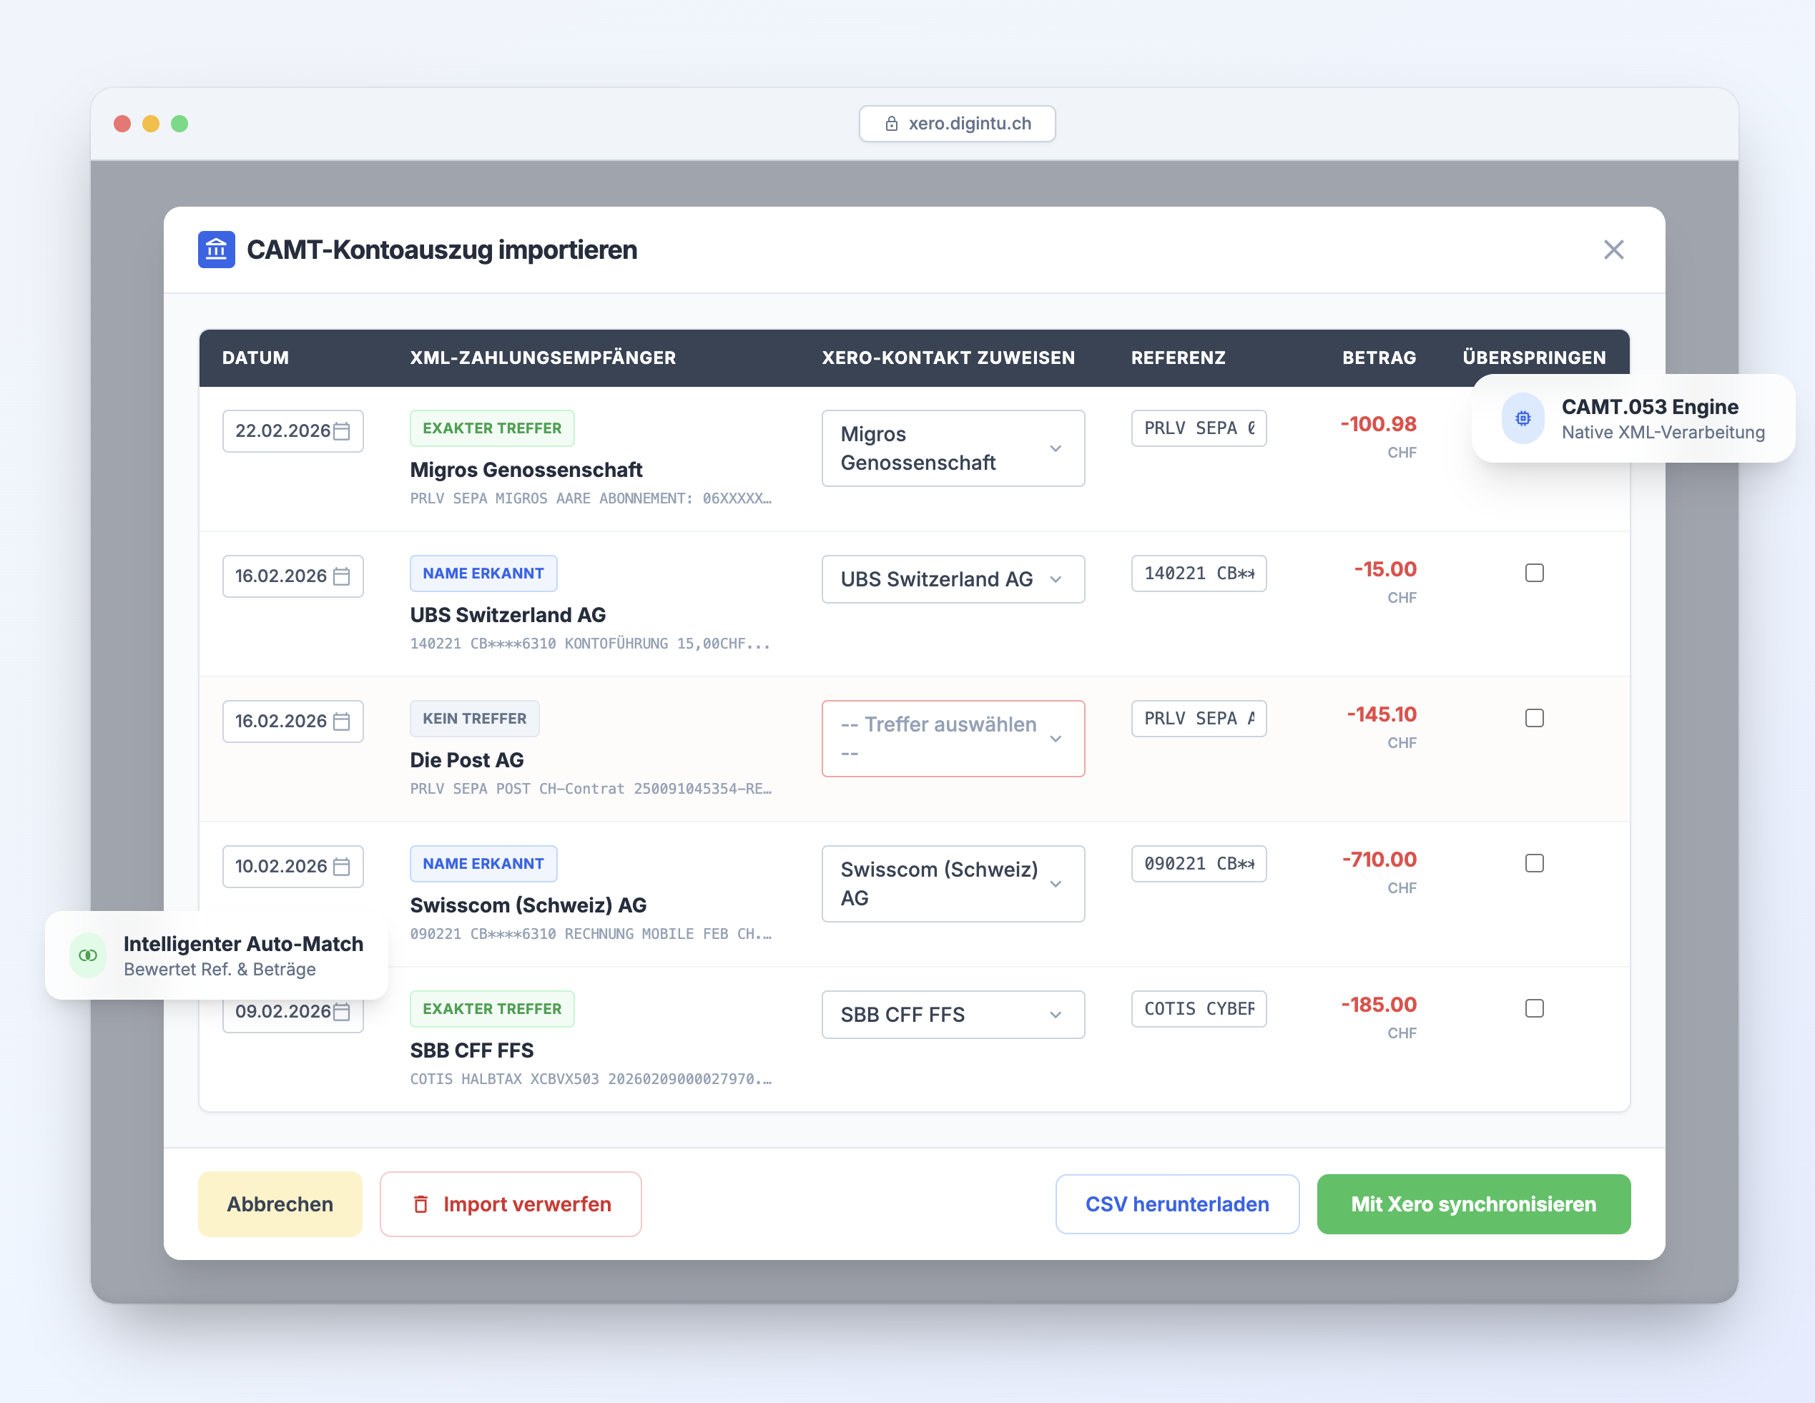Click the NAME ERKANNT badge for UBS

[483, 573]
